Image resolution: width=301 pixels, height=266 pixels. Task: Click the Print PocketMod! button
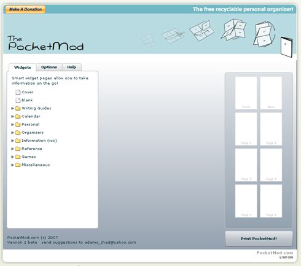[259, 238]
